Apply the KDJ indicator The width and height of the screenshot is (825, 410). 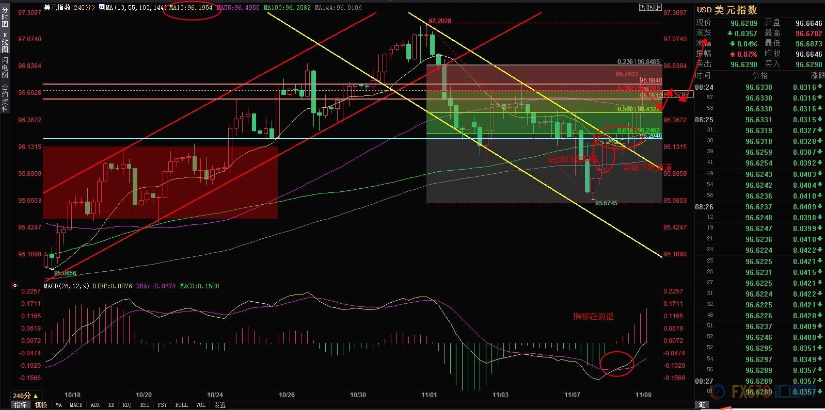[x=127, y=405]
